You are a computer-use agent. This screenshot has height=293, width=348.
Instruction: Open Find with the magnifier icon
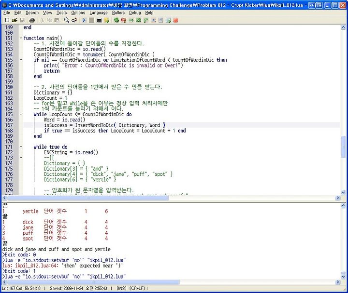point(67,20)
